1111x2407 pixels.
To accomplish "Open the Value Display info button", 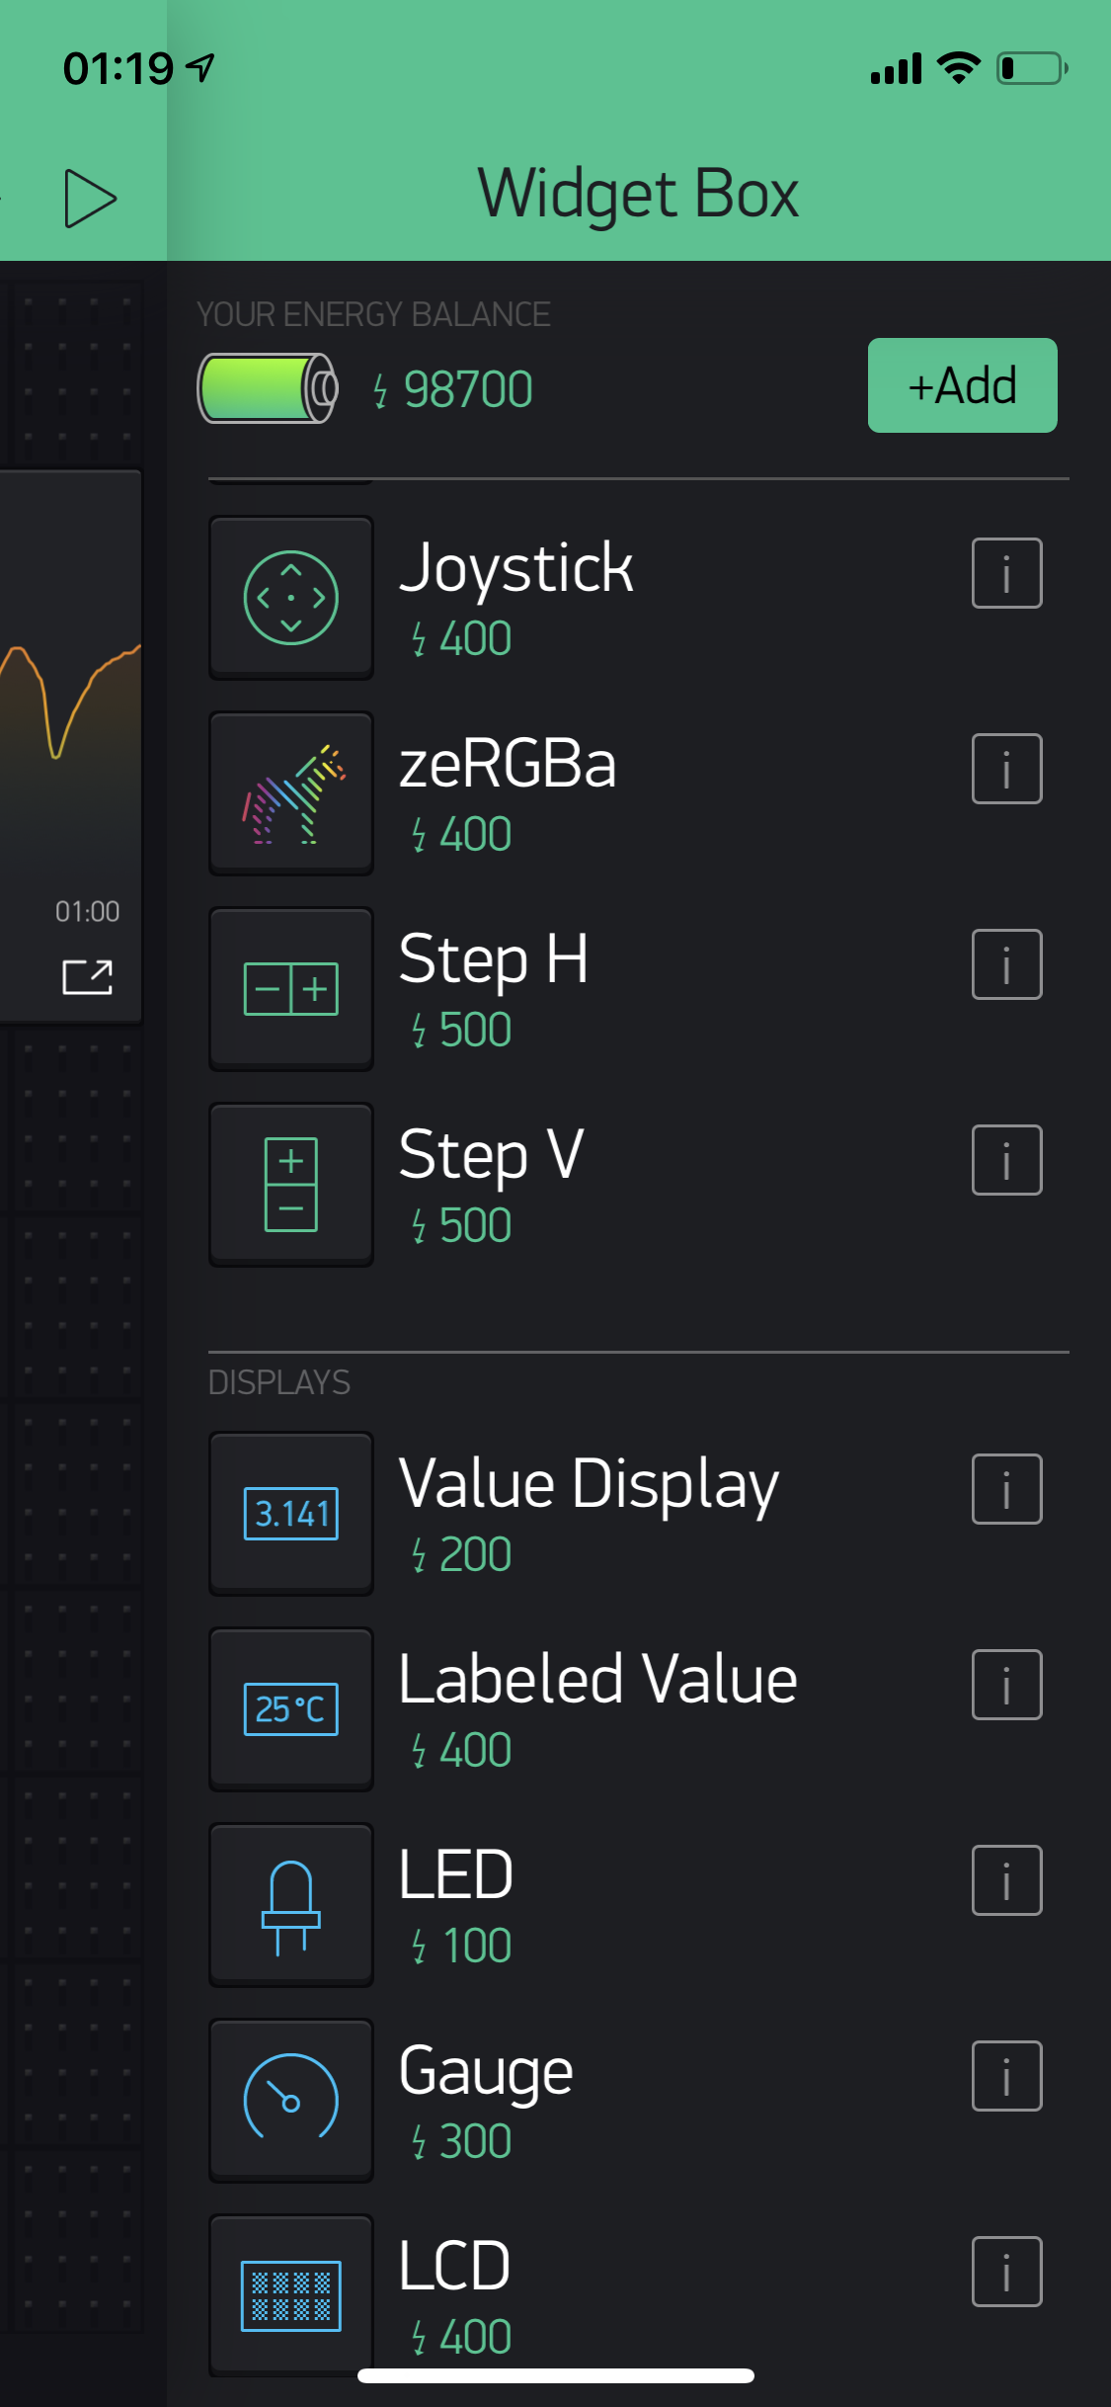I will [x=1006, y=1489].
